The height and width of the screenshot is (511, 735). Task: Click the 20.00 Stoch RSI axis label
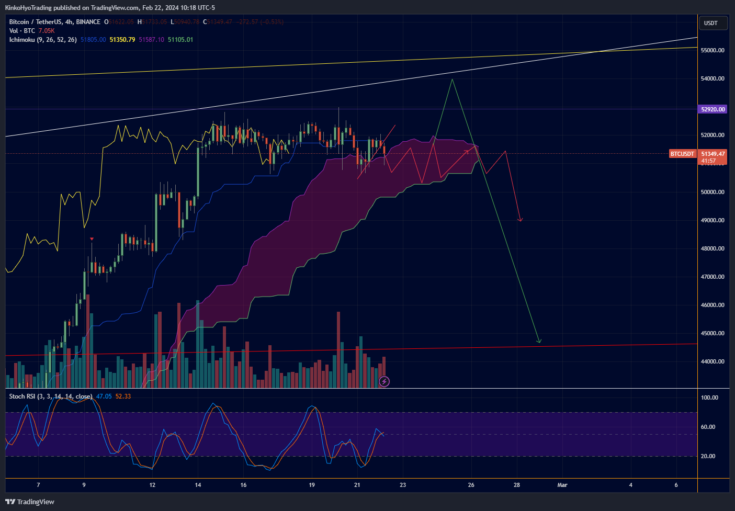coord(708,456)
